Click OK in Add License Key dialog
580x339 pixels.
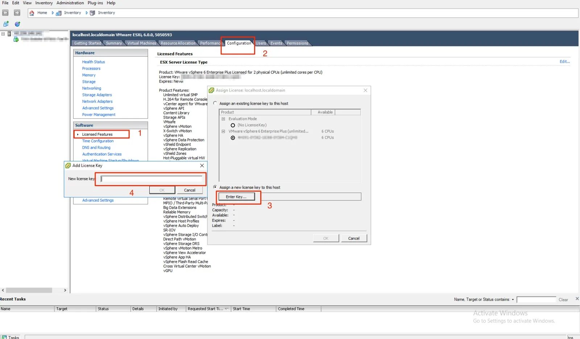[x=162, y=190]
